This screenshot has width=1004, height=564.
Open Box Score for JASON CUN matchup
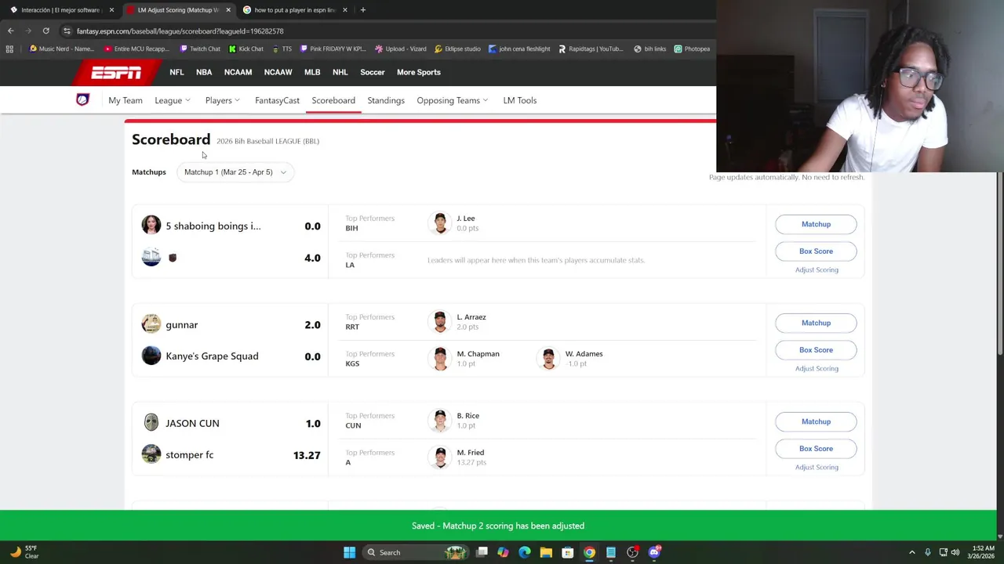pyautogui.click(x=816, y=449)
